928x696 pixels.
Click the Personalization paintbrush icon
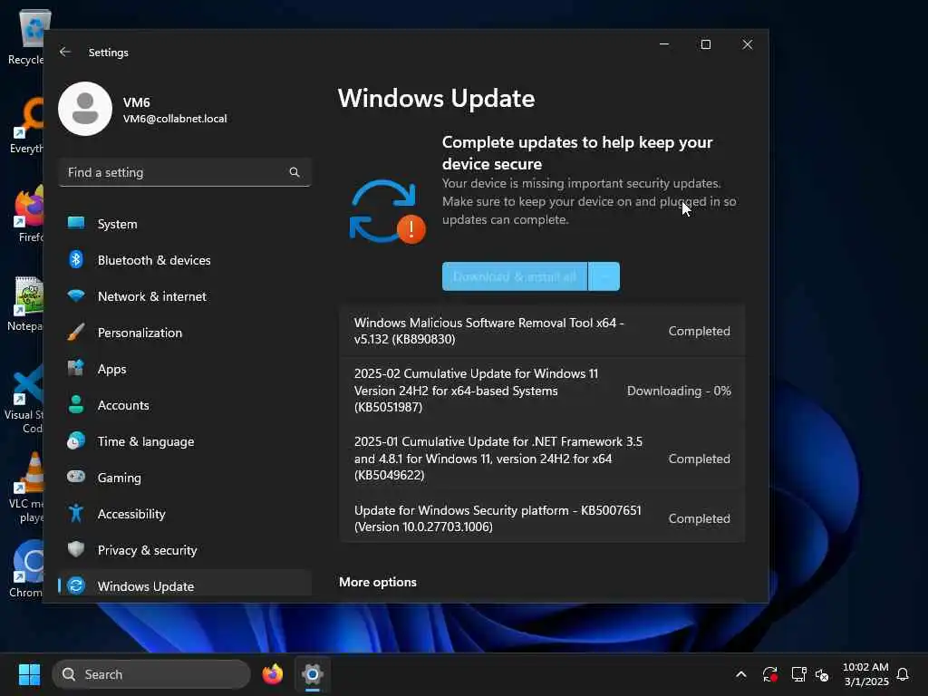click(76, 332)
